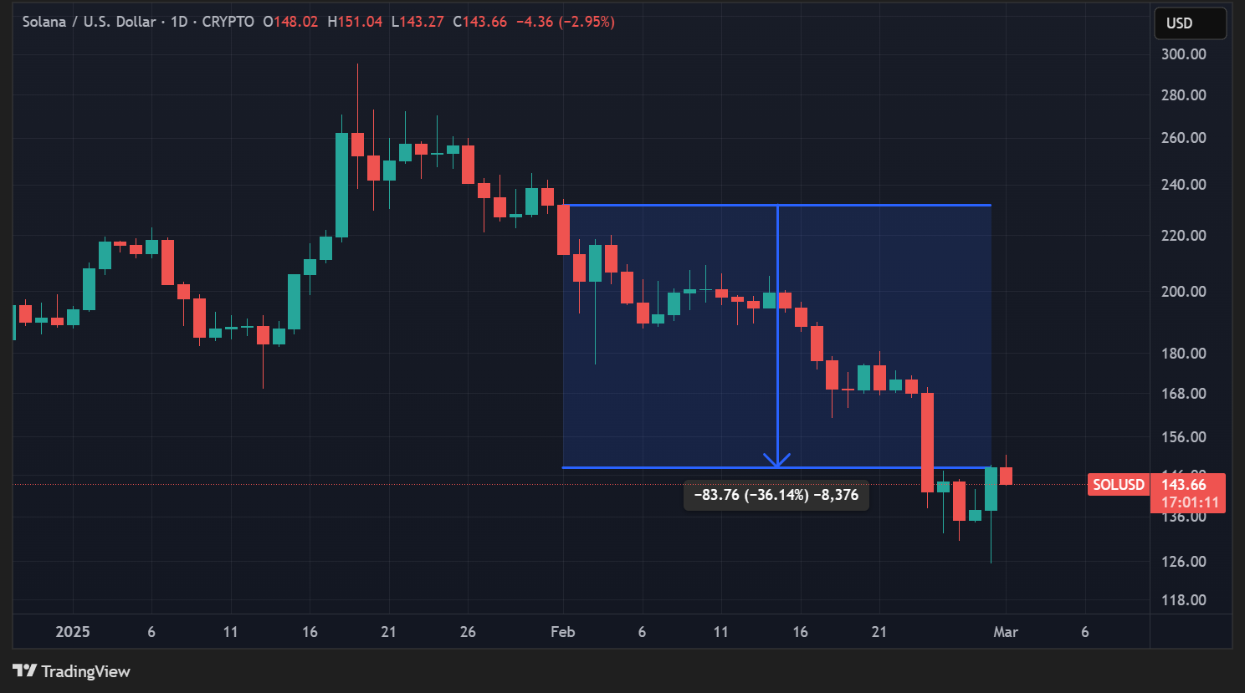Click the 26 date label on the time axis
The width and height of the screenshot is (1245, 693).
point(468,632)
